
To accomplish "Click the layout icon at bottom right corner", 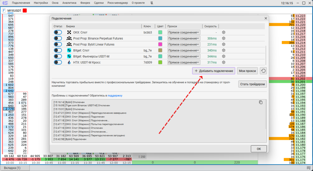I will point(308,168).
